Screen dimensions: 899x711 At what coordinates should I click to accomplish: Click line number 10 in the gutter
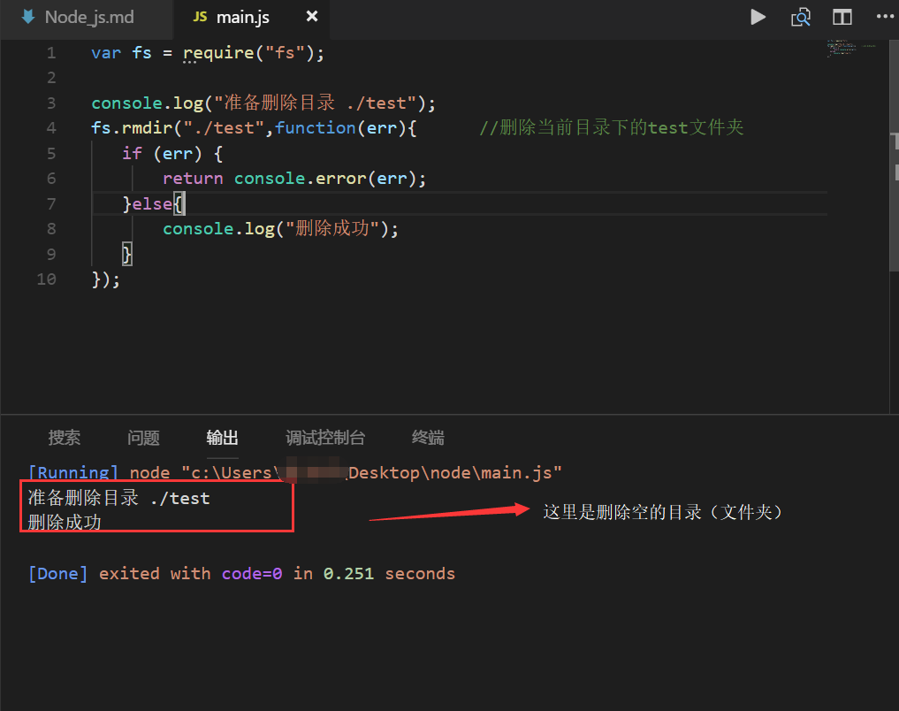(x=46, y=279)
